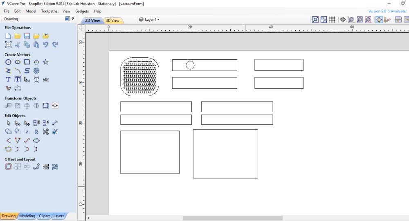Select the Node Editing Mode tool

[18, 123]
